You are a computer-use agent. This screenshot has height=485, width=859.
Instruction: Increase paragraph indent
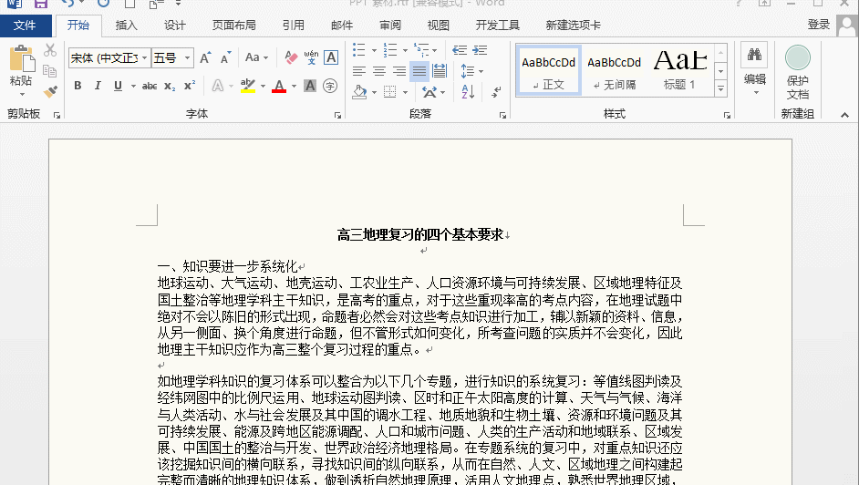coord(479,50)
